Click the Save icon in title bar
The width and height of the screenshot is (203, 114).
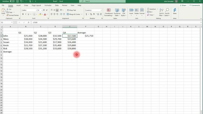pyautogui.click(x=17, y=1)
